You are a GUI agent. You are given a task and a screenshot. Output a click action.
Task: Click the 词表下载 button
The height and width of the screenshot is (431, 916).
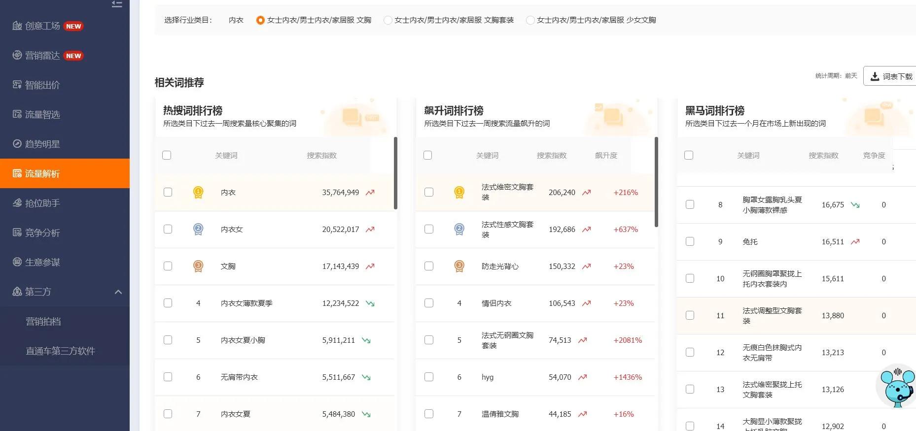pyautogui.click(x=890, y=76)
